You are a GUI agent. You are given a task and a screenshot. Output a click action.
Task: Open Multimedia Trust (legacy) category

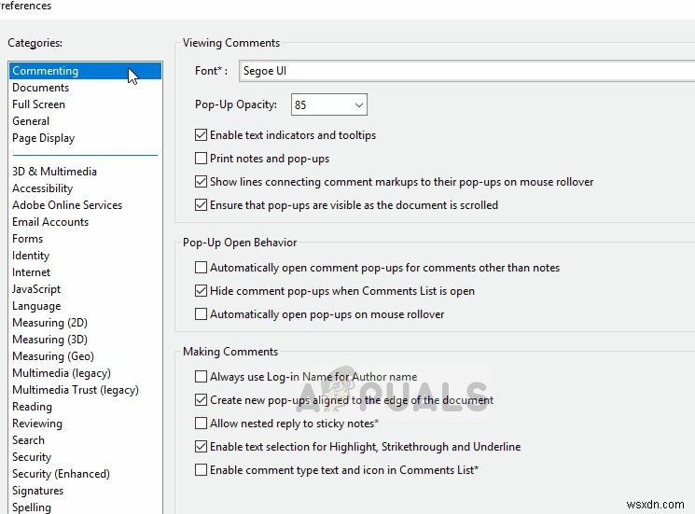point(76,390)
